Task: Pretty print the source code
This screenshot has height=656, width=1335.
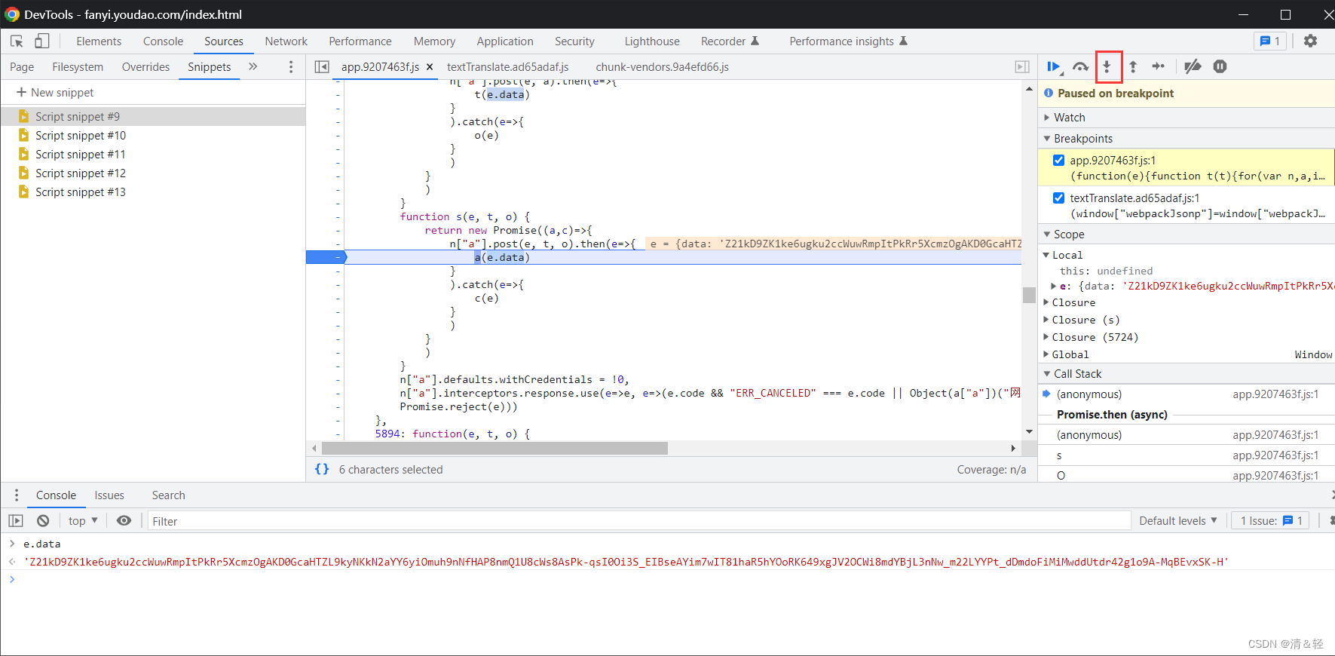Action: pos(322,469)
